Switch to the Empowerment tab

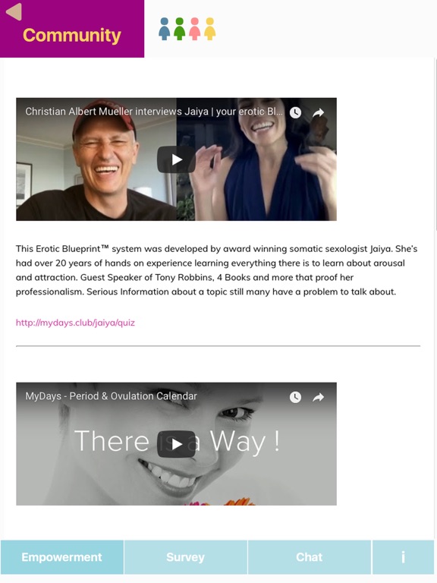[x=62, y=557]
